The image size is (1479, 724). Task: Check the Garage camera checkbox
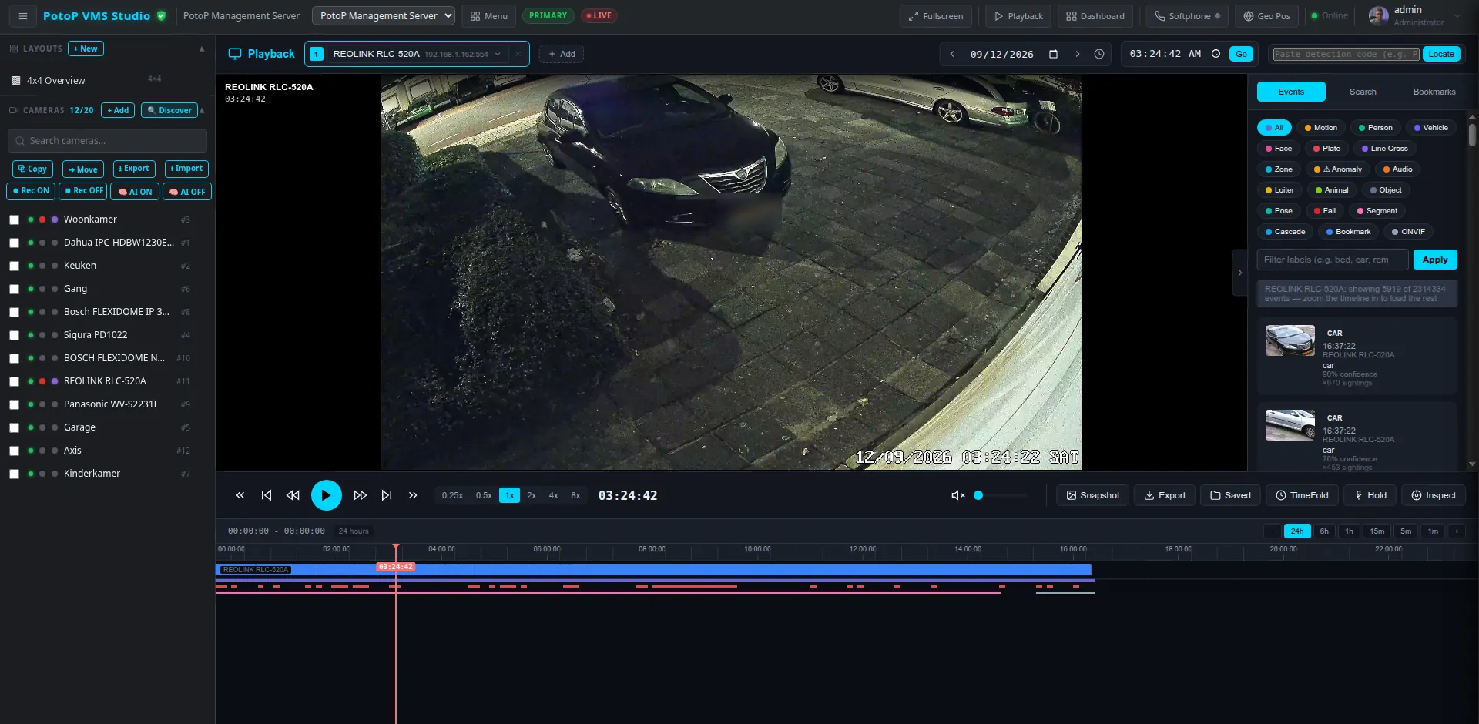14,427
